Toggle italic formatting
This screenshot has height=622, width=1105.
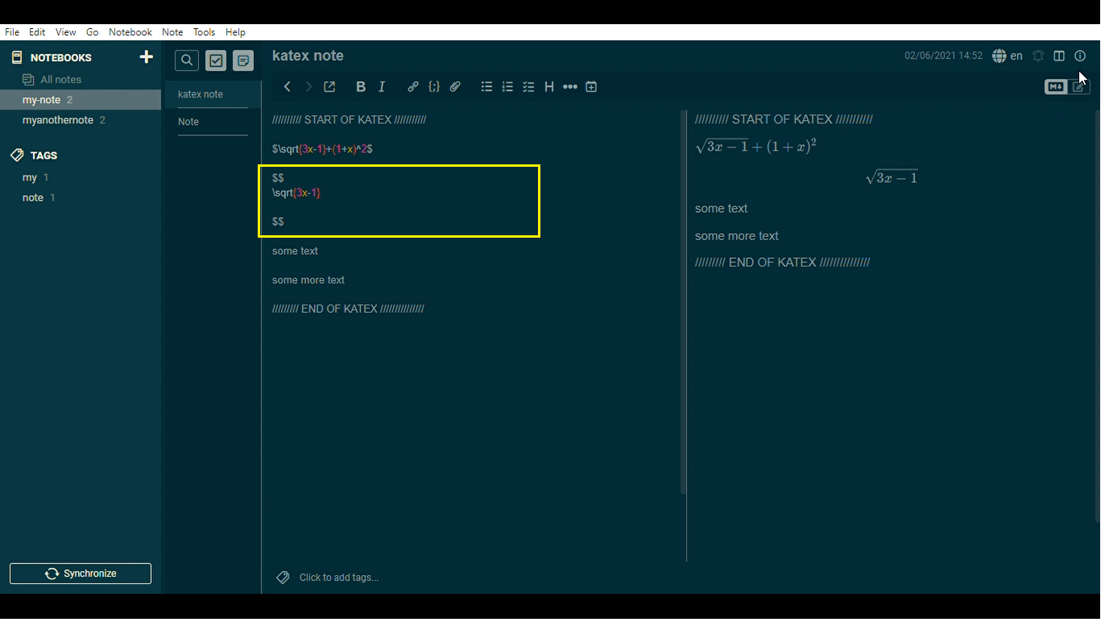point(382,86)
